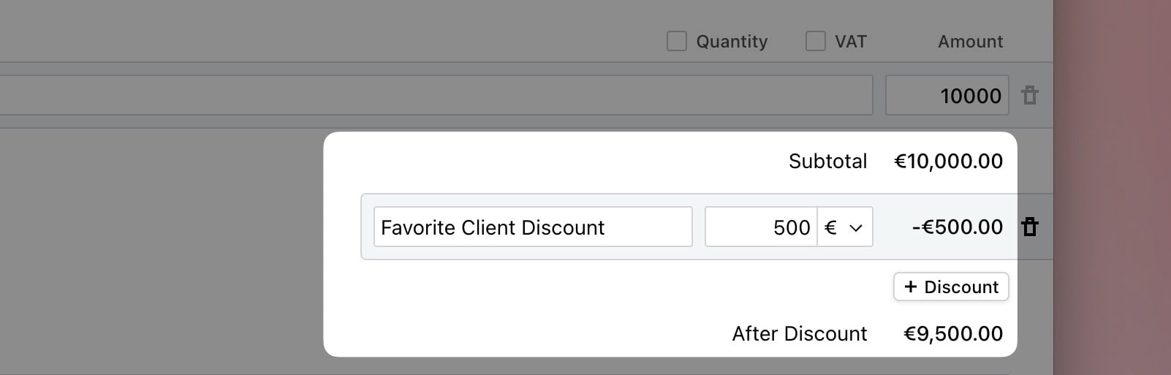Viewport: 1171px width, 375px height.
Task: Click the line item amount field 10000
Action: (x=947, y=96)
